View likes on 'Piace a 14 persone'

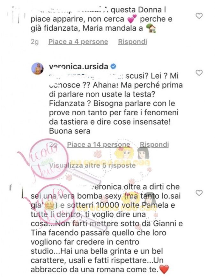click(x=99, y=144)
